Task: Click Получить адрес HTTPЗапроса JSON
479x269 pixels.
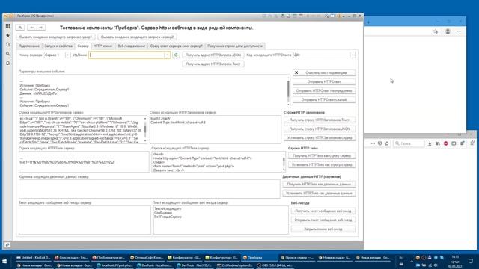Action: 213,55
